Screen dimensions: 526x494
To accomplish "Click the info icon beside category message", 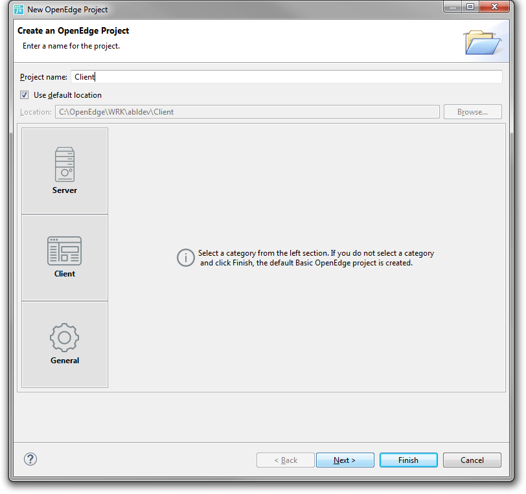I will (x=185, y=258).
